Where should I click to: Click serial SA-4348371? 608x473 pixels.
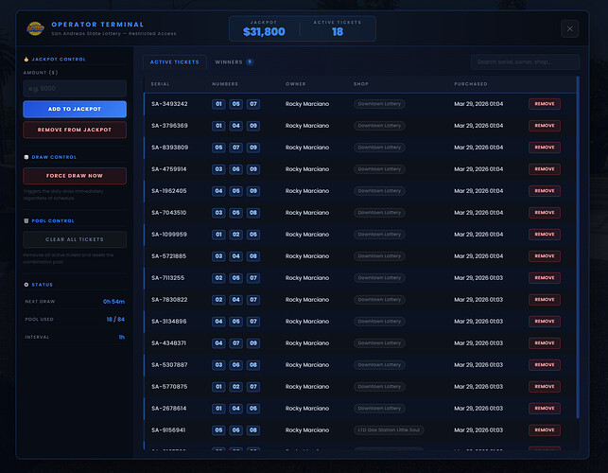click(168, 343)
